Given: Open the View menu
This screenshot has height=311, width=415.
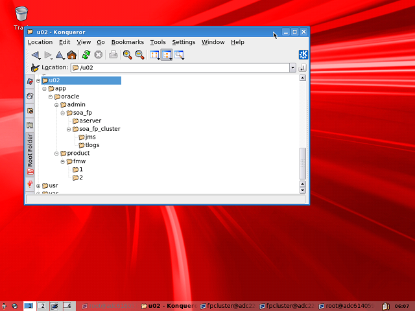Looking at the screenshot, I should click(84, 42).
